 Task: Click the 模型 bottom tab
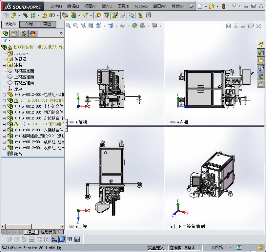pyautogui.click(x=31, y=232)
